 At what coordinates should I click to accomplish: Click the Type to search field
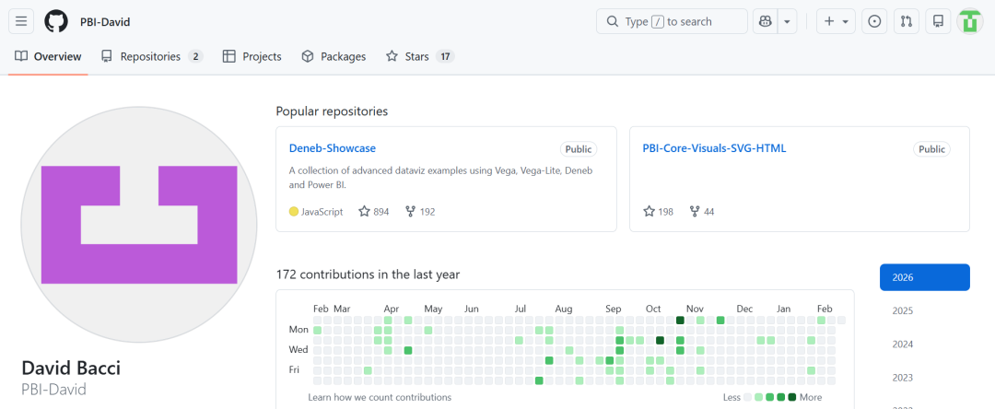point(672,21)
